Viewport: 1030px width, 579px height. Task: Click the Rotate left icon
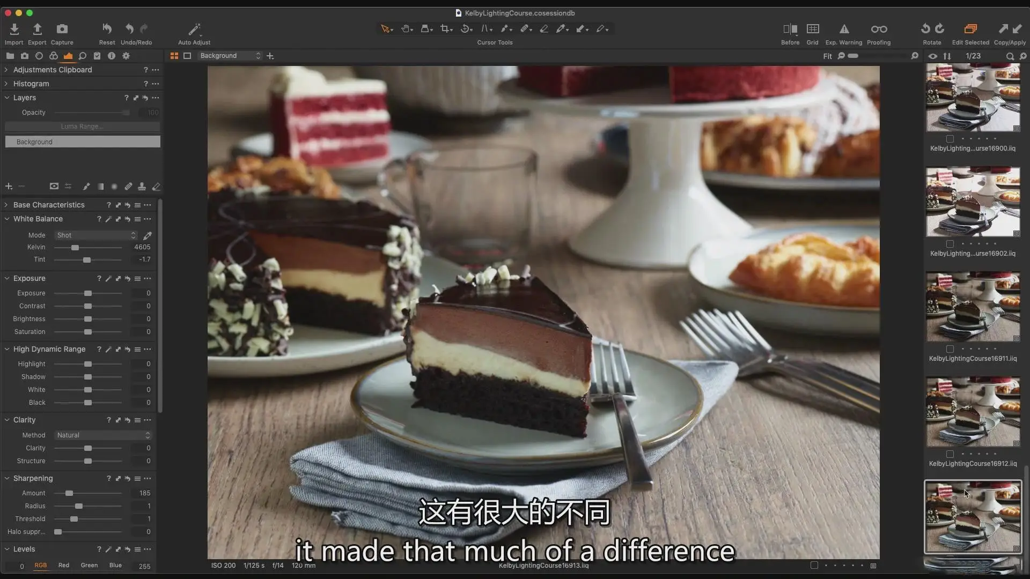click(925, 28)
